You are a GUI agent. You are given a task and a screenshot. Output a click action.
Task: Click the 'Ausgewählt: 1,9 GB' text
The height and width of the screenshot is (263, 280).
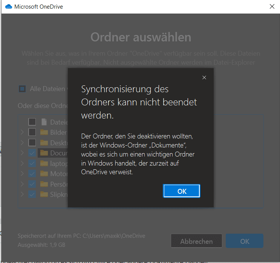point(41,245)
